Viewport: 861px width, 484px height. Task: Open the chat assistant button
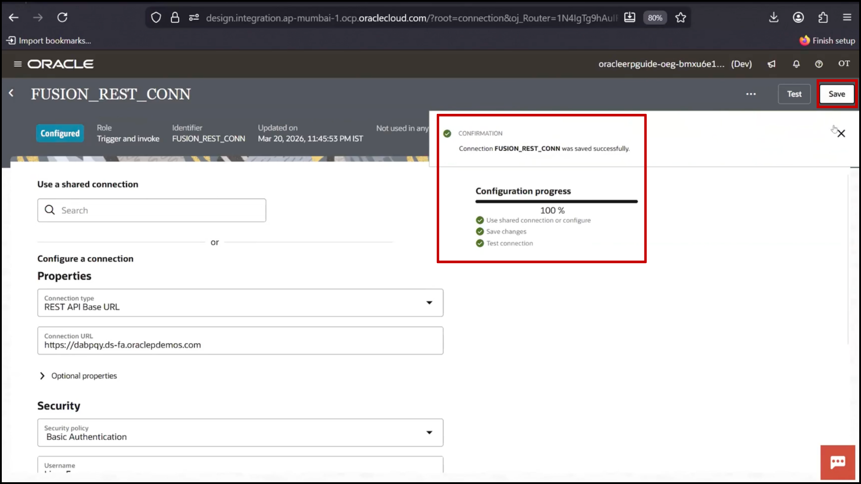click(838, 462)
